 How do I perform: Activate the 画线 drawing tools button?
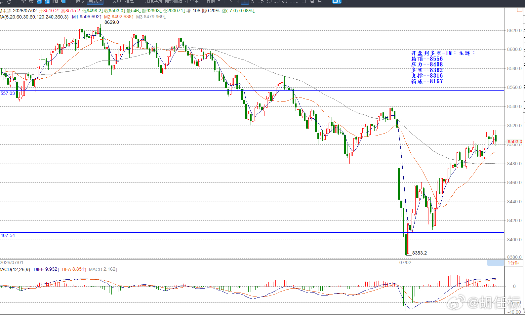pyautogui.click(x=337, y=2)
